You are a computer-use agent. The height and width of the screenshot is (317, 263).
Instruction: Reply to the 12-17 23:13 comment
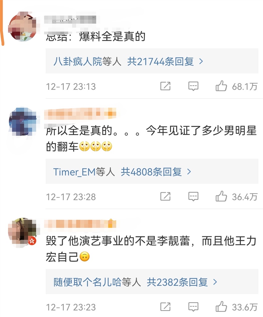click(x=193, y=86)
